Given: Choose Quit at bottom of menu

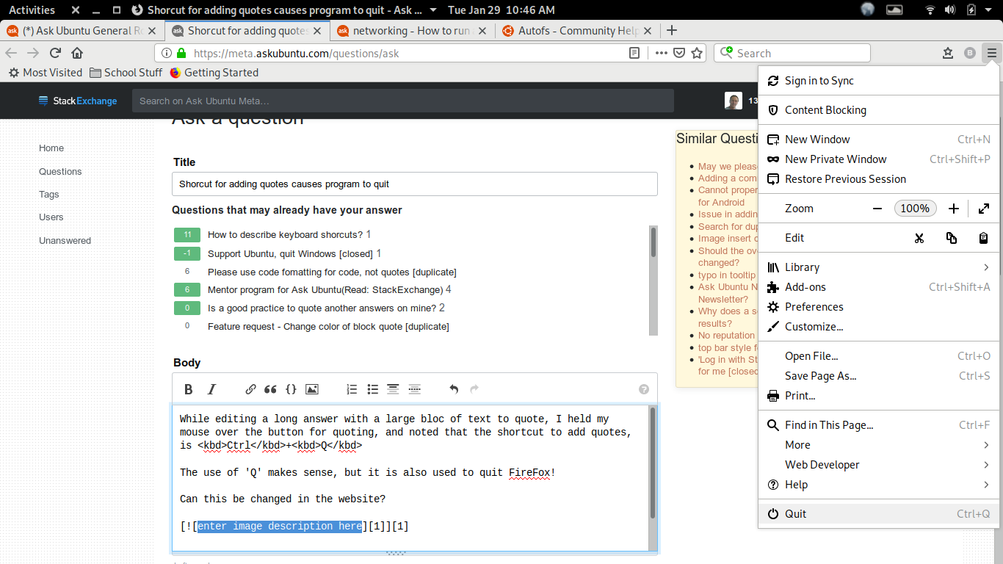Looking at the screenshot, I should pyautogui.click(x=879, y=514).
